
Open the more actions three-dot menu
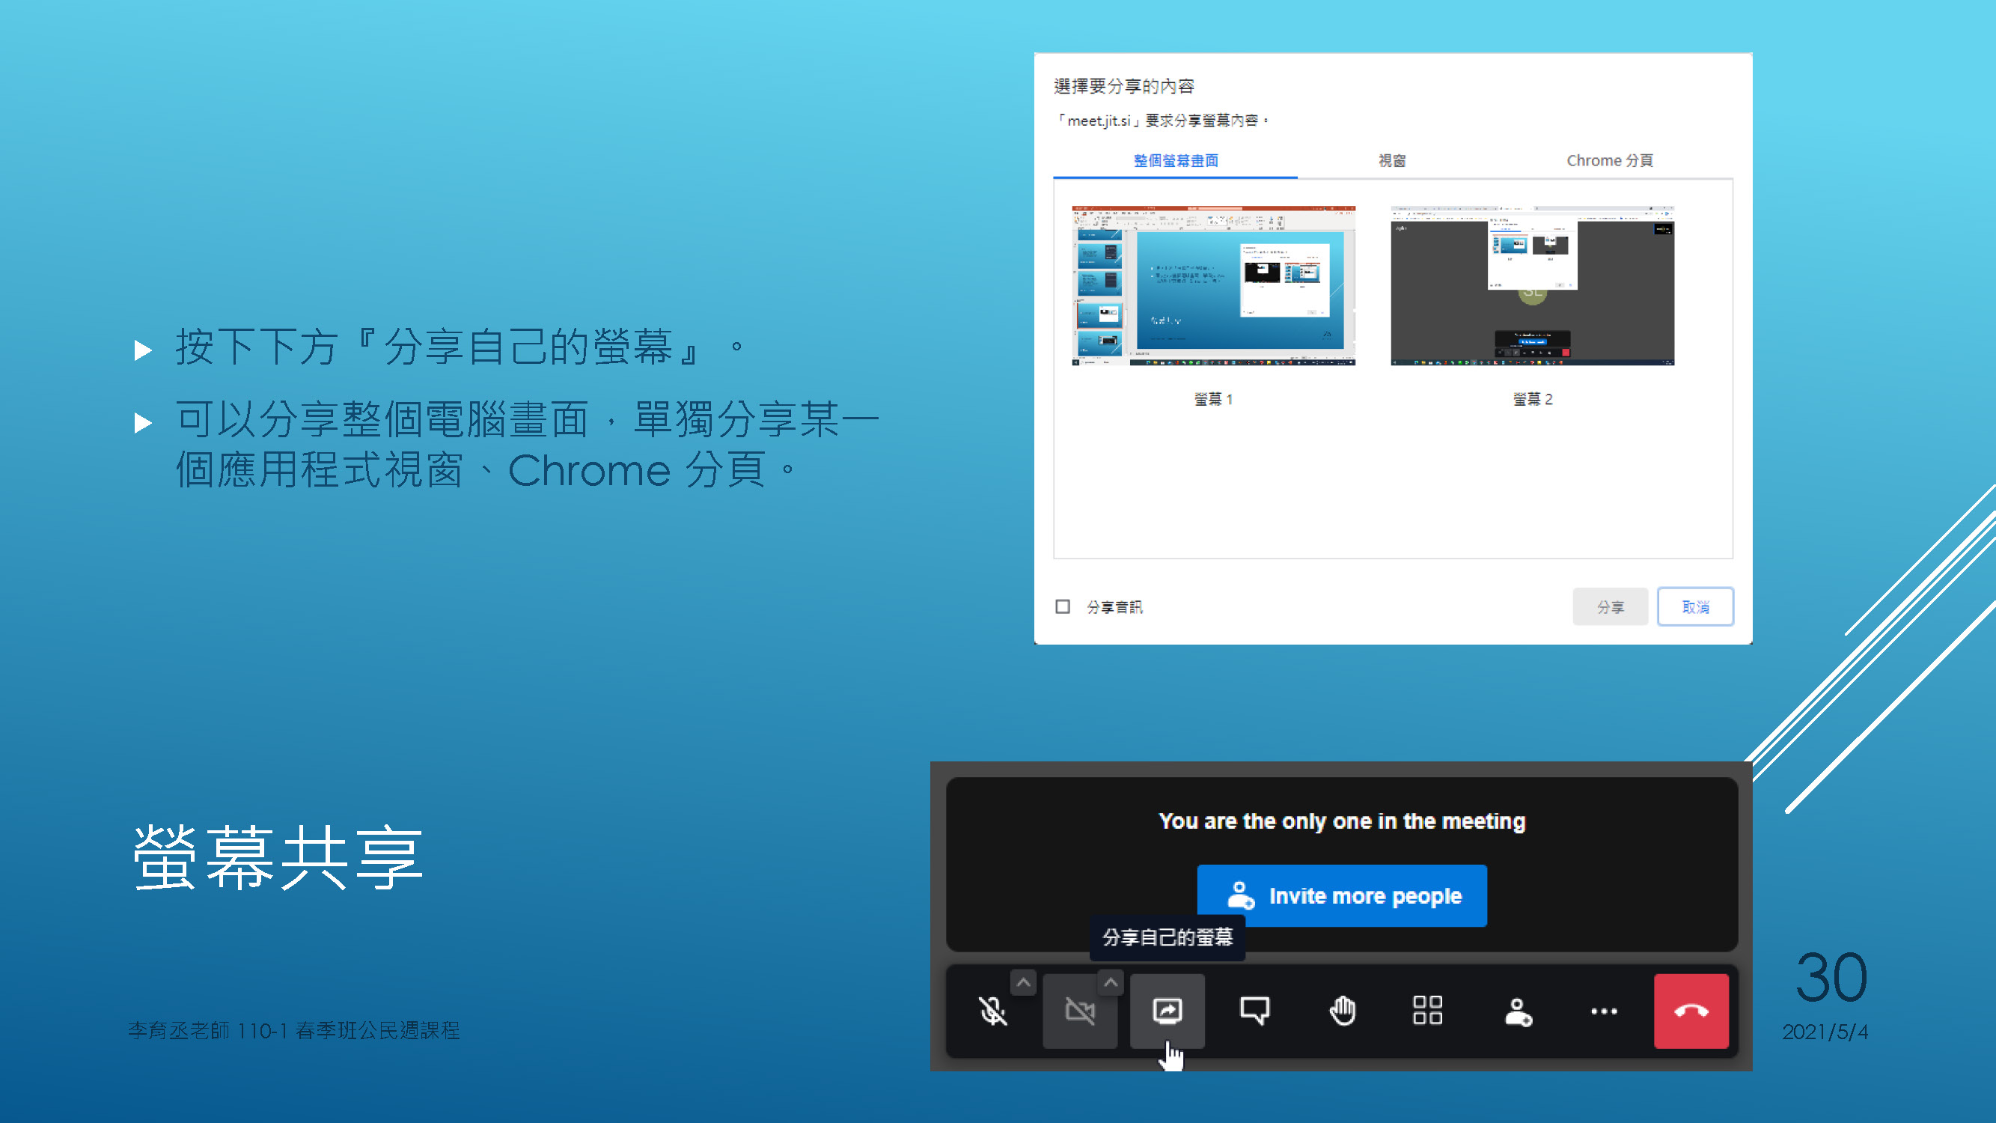coord(1604,1011)
